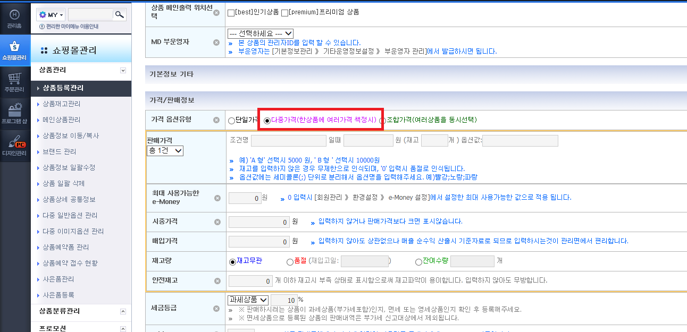Viewport: 687px width, 332px height.
Task: Open the MY menu dropdown
Action: point(51,15)
